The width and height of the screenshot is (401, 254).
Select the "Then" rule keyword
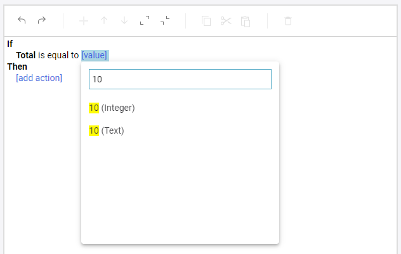coord(17,67)
